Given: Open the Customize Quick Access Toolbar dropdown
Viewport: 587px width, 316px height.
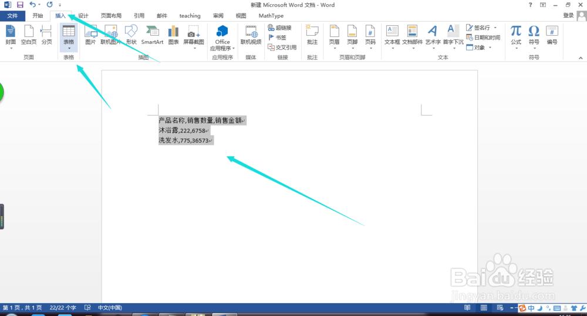Looking at the screenshot, I should pos(60,5).
